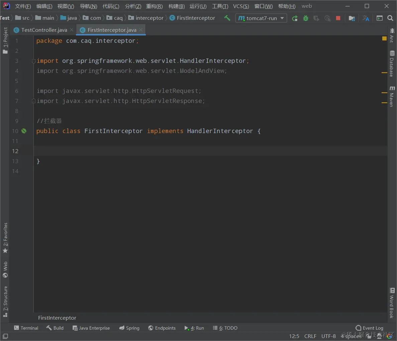Image resolution: width=397 pixels, height=341 pixels.
Task: Click the window layout icon beside search
Action: pyautogui.click(x=379, y=18)
